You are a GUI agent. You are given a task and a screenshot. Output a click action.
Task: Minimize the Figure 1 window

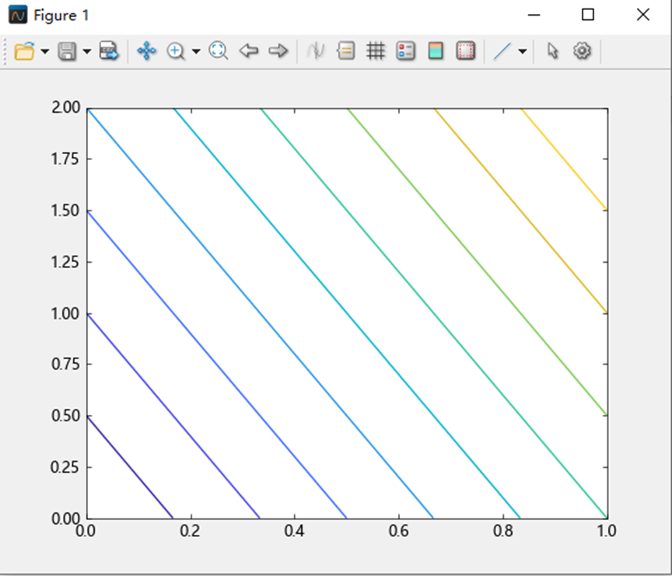tap(534, 15)
